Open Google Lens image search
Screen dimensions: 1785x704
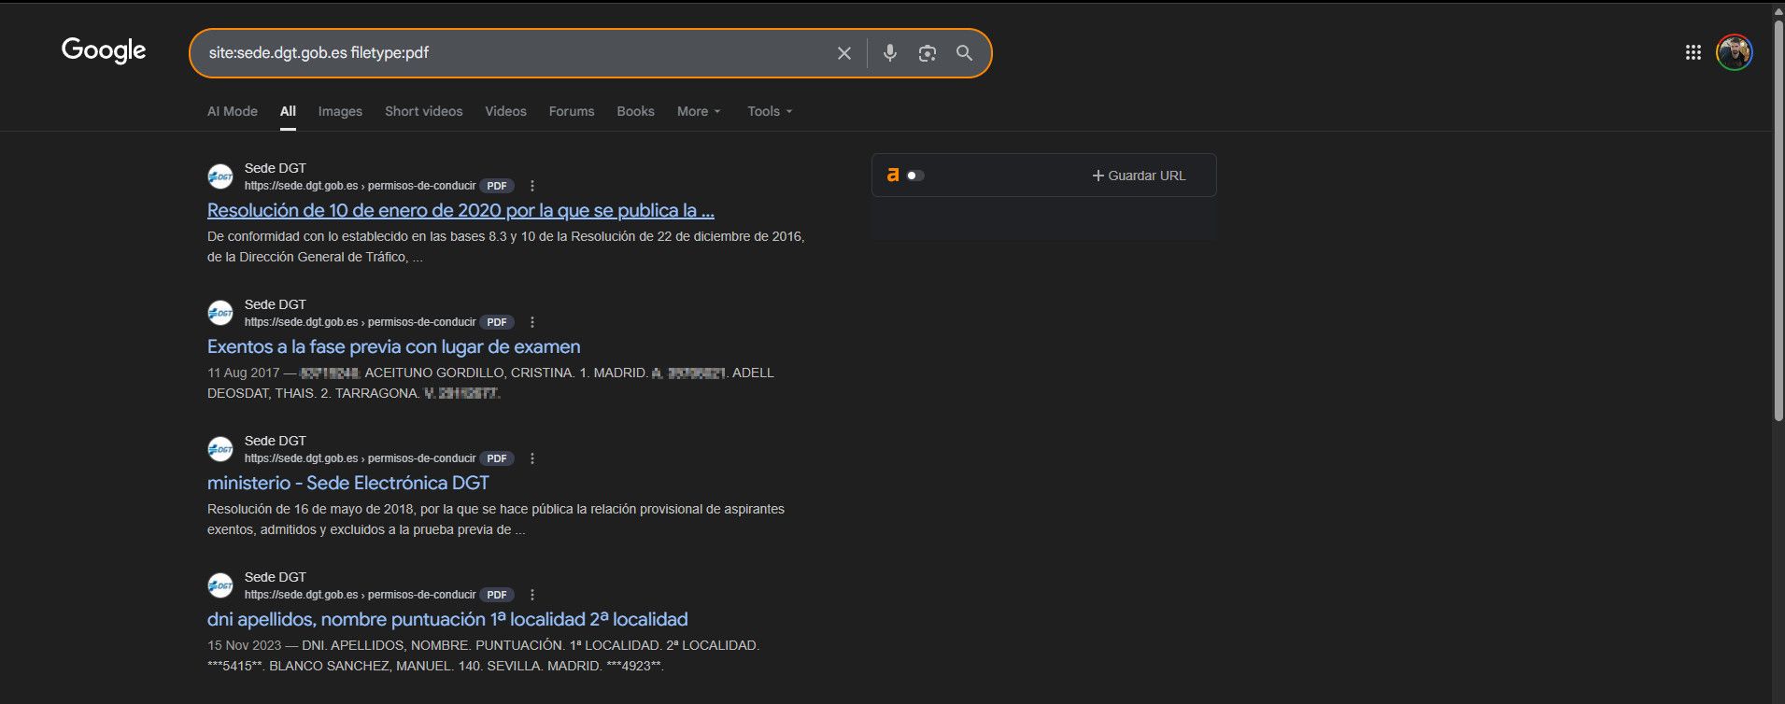tap(927, 53)
